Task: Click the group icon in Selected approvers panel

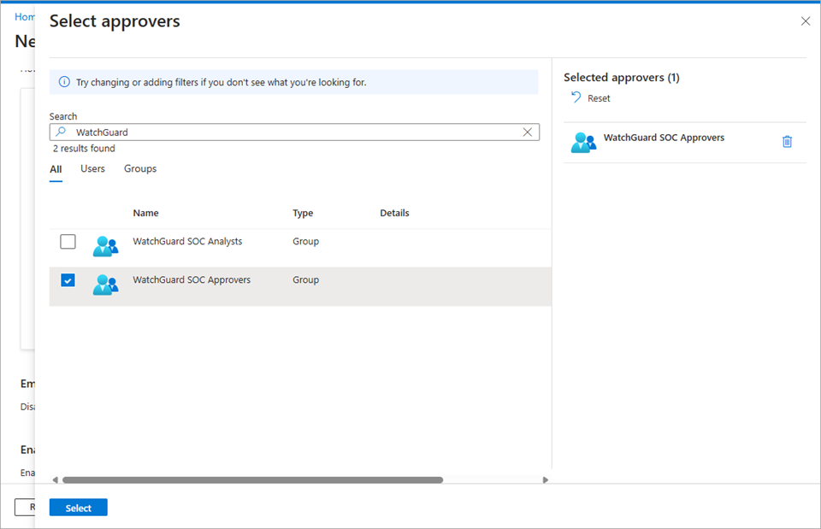Action: tap(583, 142)
